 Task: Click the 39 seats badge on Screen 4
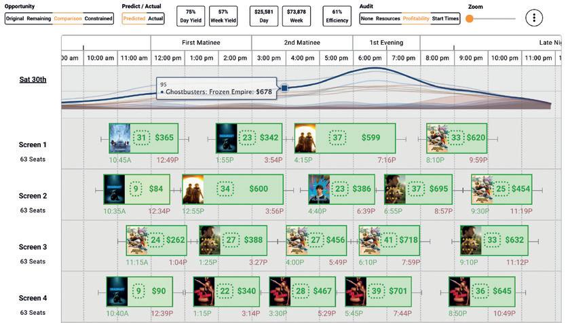[376, 291]
